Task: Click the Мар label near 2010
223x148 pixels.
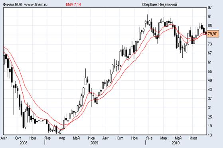Action: pyautogui.click(x=164, y=138)
